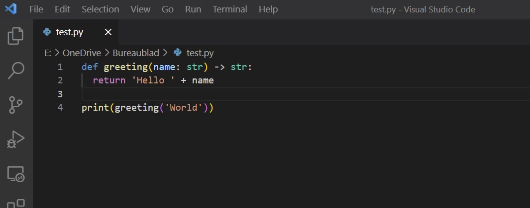This screenshot has width=530, height=208.
Task: Click the 'return' keyword on line 2
Action: (x=109, y=80)
